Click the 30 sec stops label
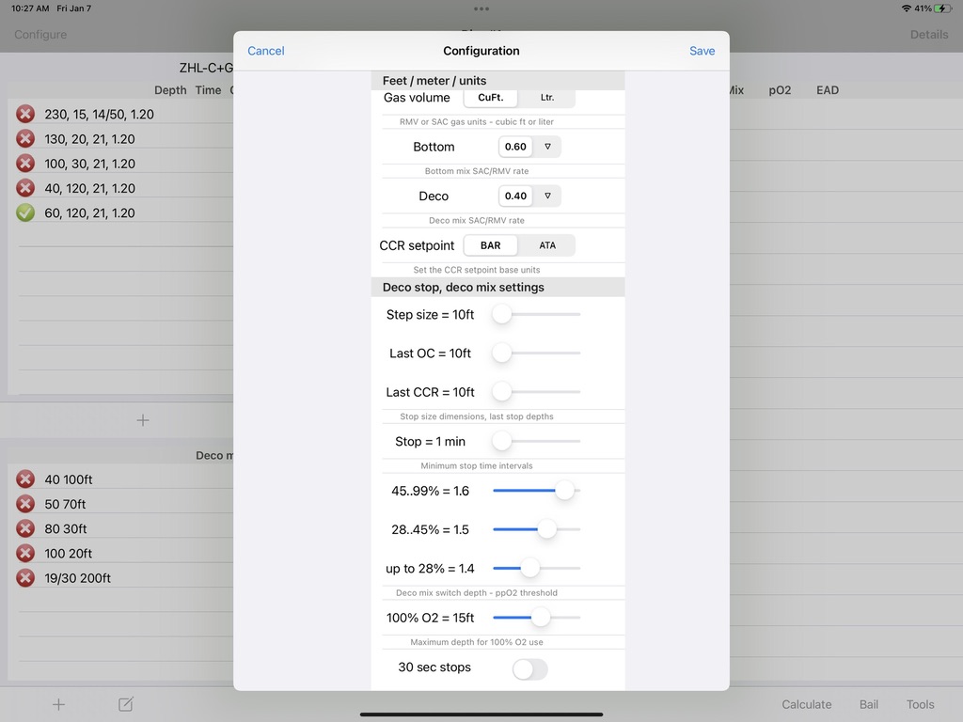 [x=434, y=667]
